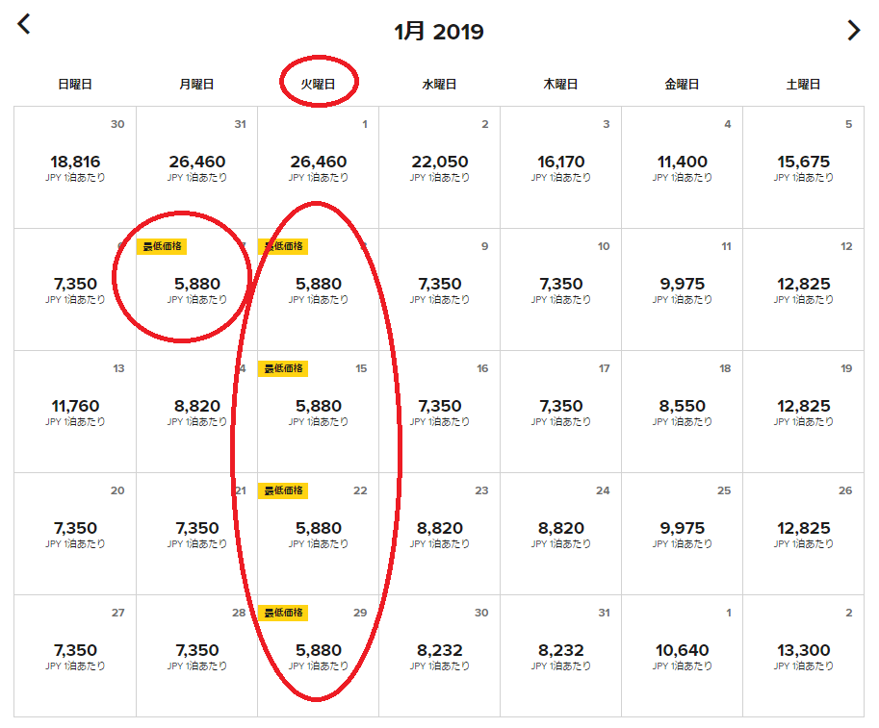The image size is (879, 728).
Task: Click the 最低価格 badge on January 22
Action: [283, 490]
